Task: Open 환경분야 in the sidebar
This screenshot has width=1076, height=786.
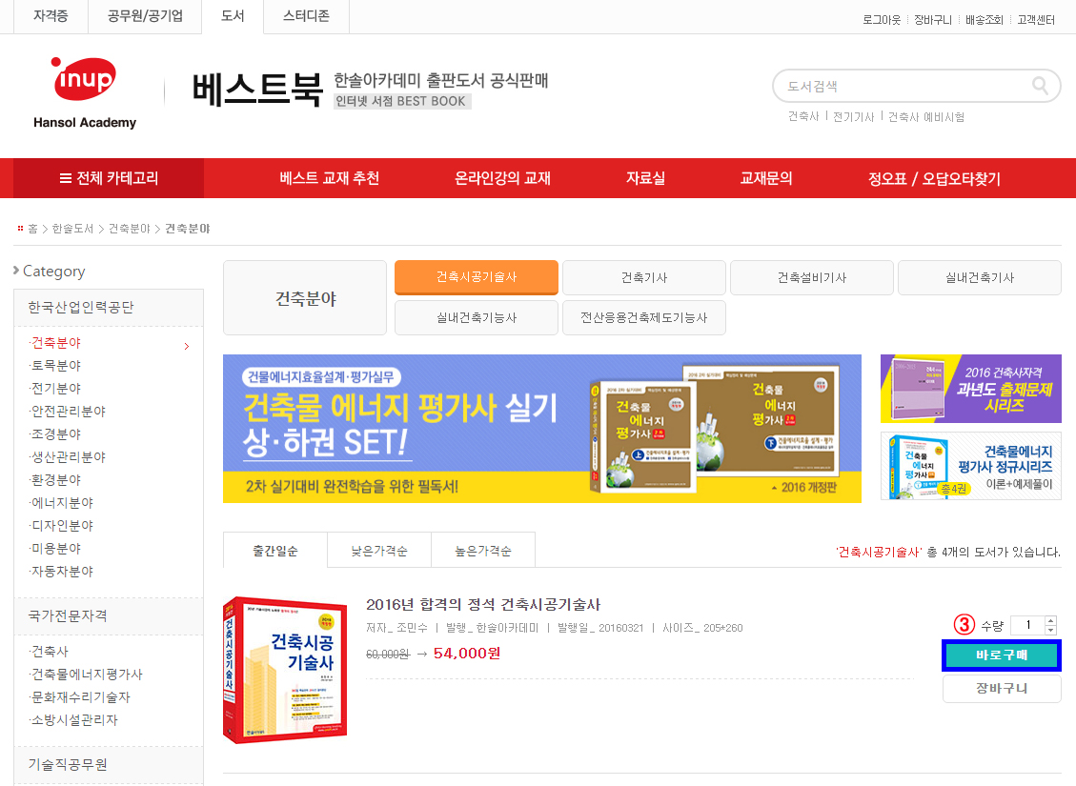Action: (x=55, y=480)
